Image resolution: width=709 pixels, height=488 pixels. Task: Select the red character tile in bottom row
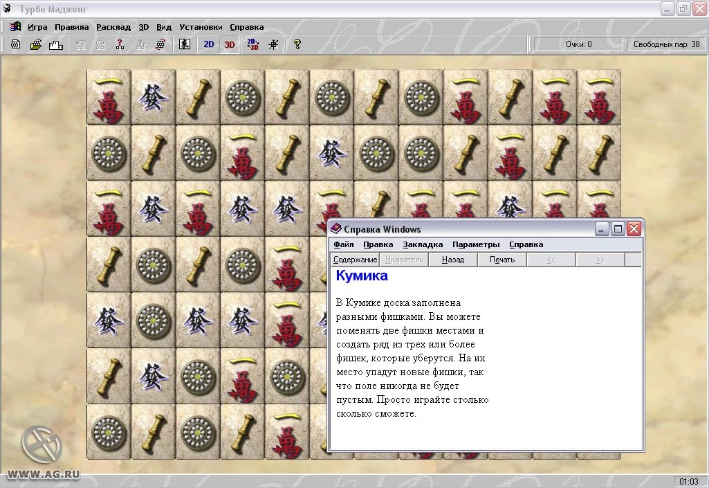pyautogui.click(x=287, y=431)
